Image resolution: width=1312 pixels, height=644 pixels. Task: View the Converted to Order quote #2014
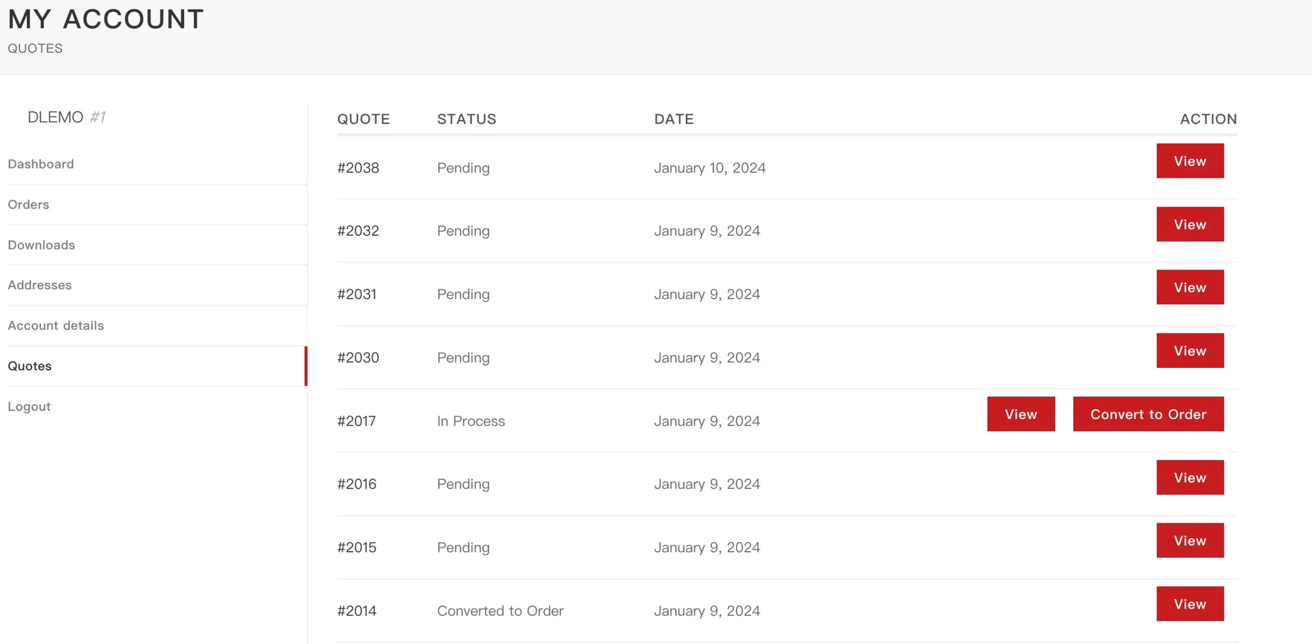[1190, 604]
